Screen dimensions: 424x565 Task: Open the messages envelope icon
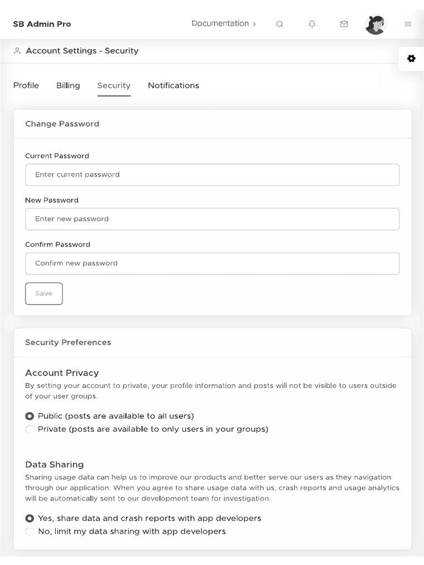(344, 24)
